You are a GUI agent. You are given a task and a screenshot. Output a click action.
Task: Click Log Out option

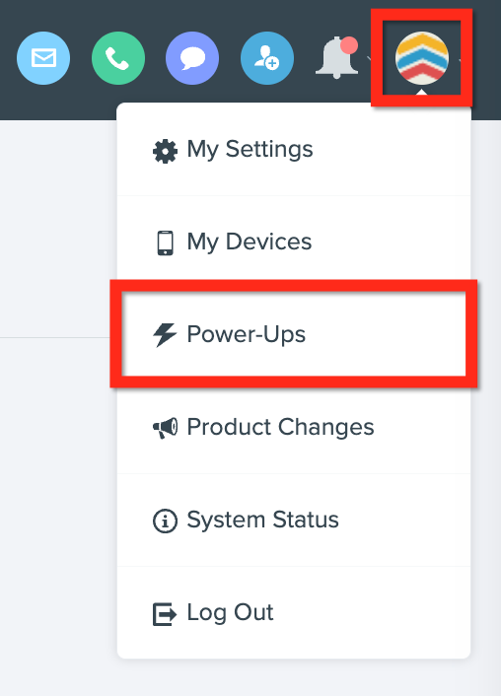click(294, 612)
